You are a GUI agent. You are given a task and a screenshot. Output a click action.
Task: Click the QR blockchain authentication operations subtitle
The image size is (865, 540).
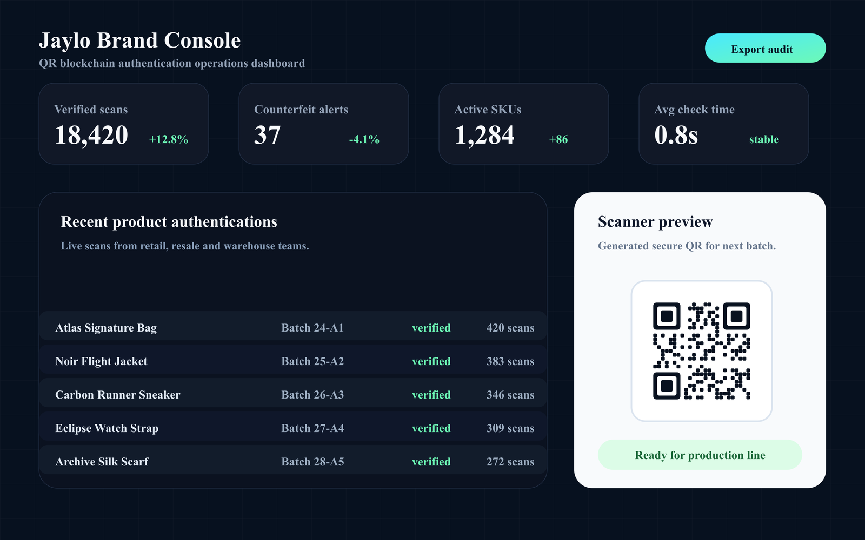tap(172, 63)
